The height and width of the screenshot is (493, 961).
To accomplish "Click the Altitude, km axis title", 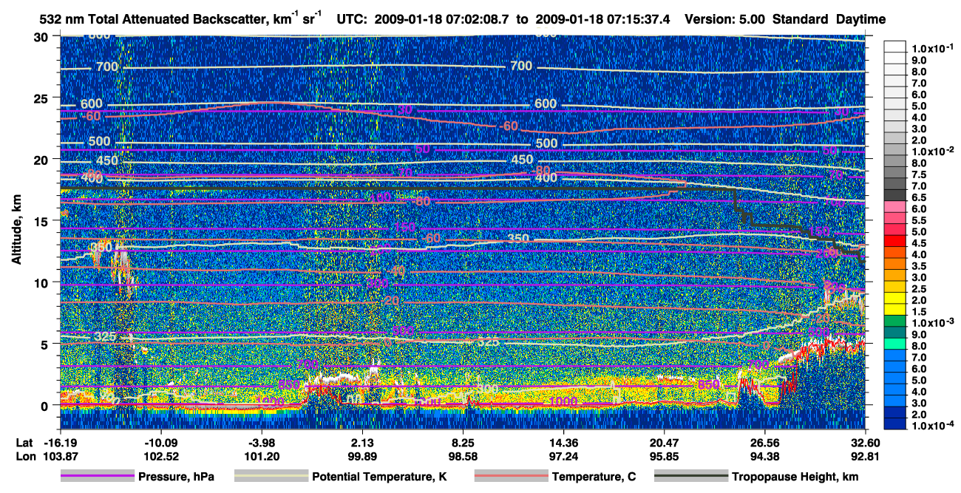I will coord(16,231).
